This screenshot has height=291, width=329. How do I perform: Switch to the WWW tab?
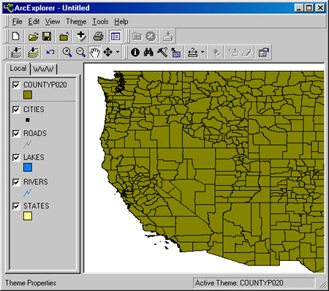43,69
